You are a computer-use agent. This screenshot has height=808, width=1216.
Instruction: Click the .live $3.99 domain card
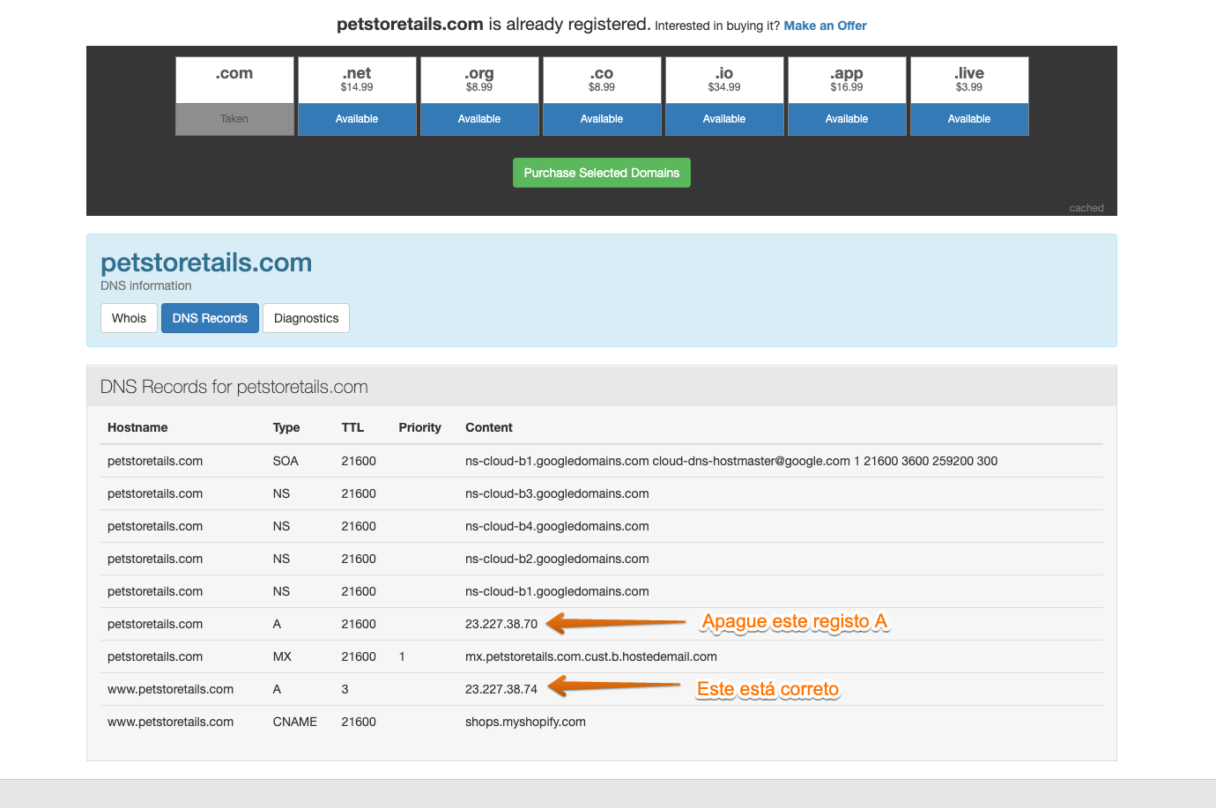pos(969,80)
